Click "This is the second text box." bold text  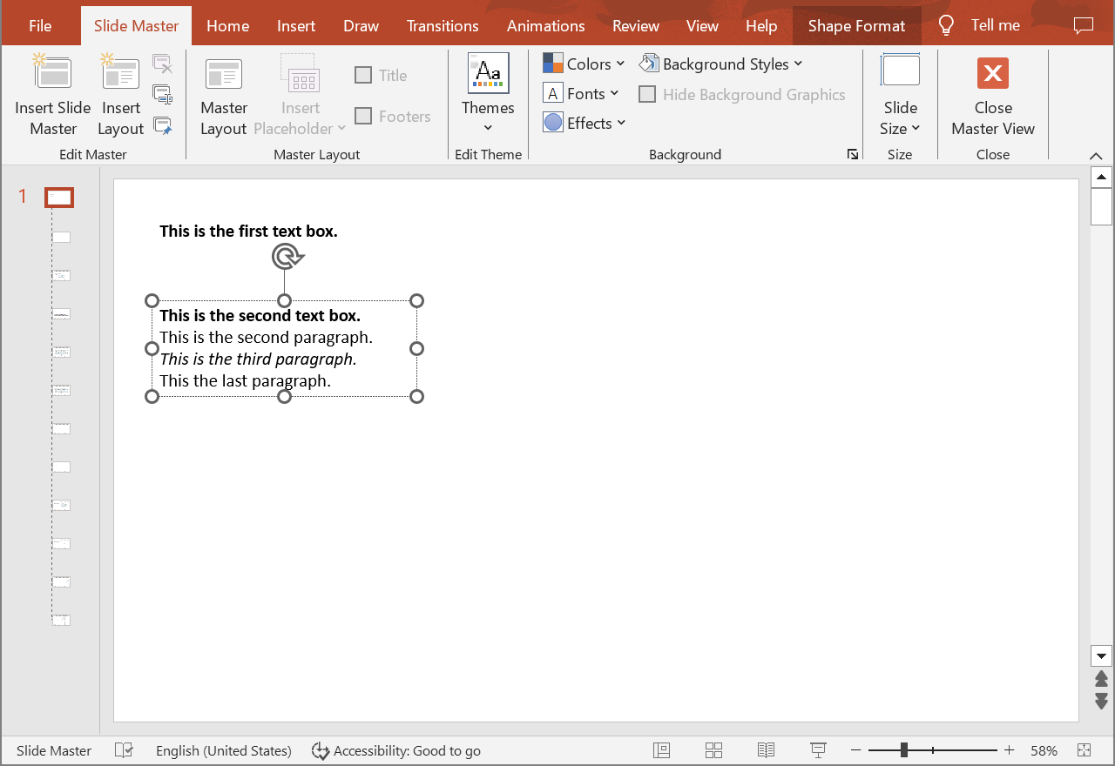(260, 315)
